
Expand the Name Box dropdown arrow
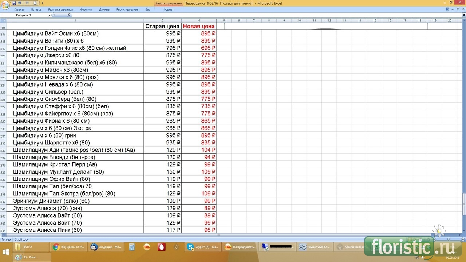click(49, 15)
